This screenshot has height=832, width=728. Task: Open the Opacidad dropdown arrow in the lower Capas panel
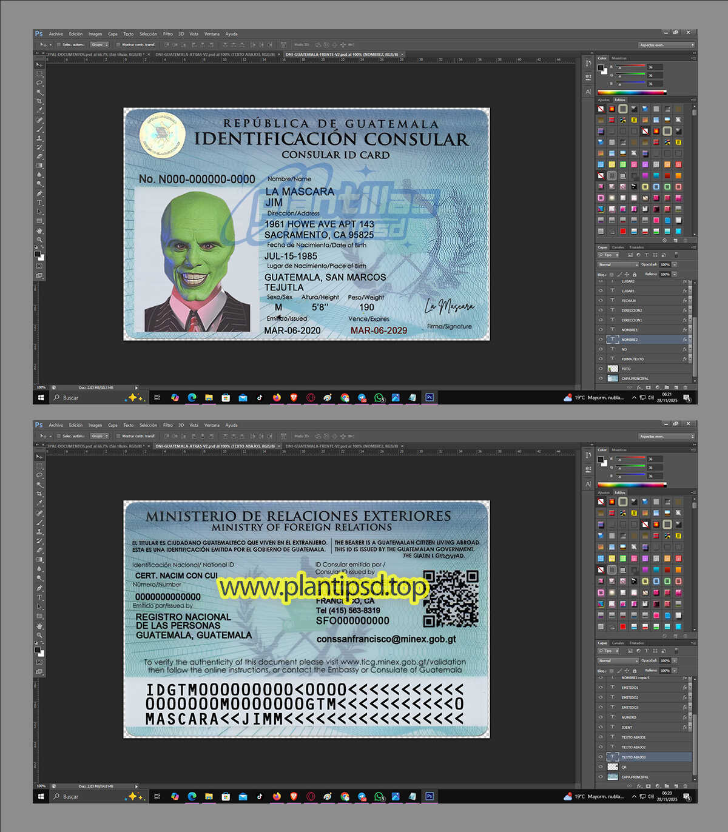(675, 660)
